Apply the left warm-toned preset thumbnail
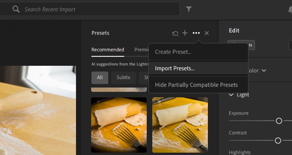The image size is (292, 155). pos(119,125)
